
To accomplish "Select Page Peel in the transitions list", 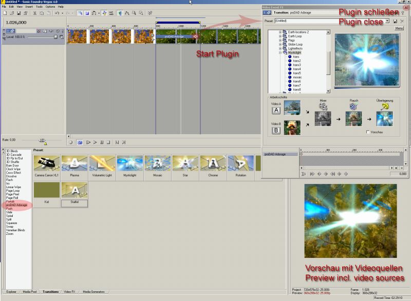I will (12, 194).
